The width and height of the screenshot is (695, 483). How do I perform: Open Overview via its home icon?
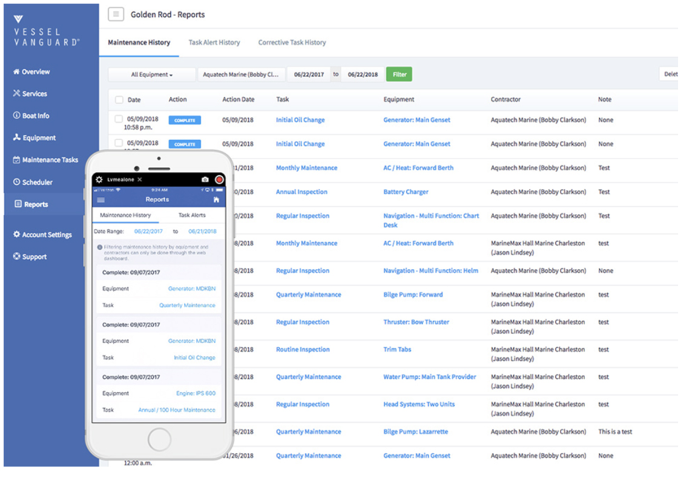point(16,72)
